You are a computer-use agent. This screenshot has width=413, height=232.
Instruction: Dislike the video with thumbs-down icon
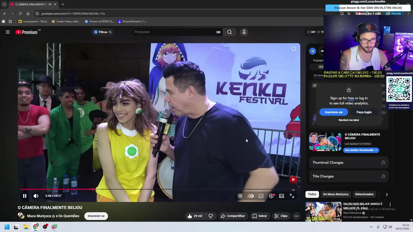[211, 216]
